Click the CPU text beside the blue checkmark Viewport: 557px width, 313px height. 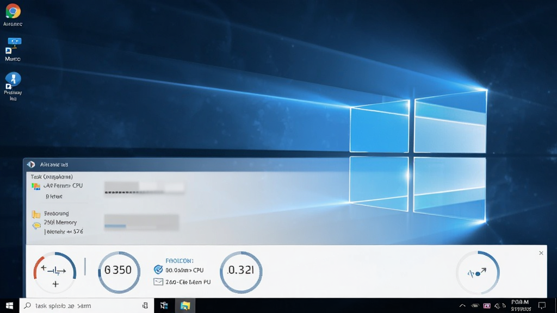[184, 270]
